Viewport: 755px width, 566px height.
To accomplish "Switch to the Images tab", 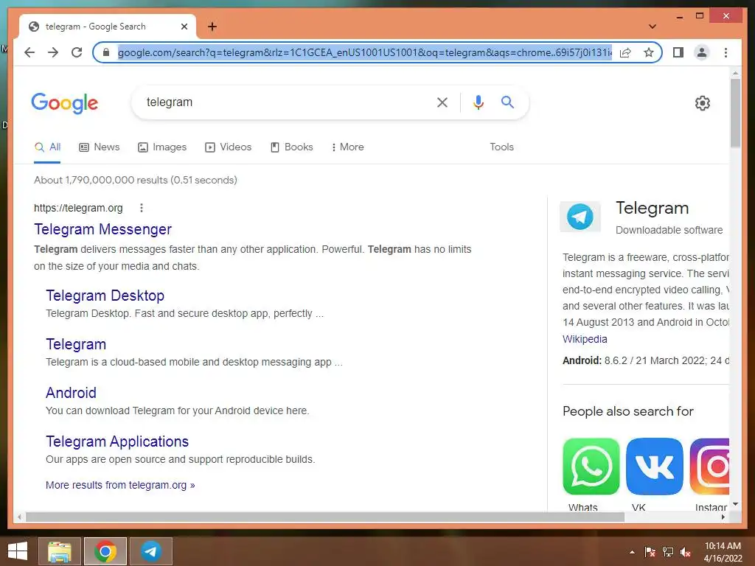I will click(x=162, y=147).
